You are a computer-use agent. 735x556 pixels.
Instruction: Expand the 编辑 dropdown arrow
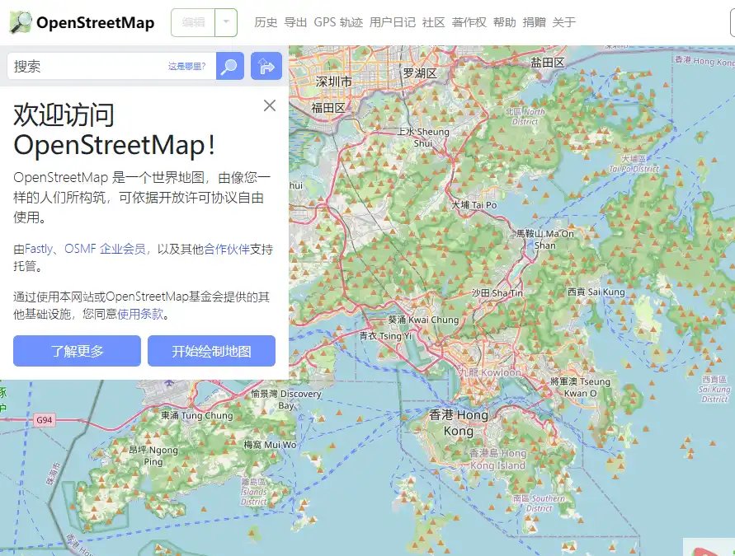click(x=226, y=22)
